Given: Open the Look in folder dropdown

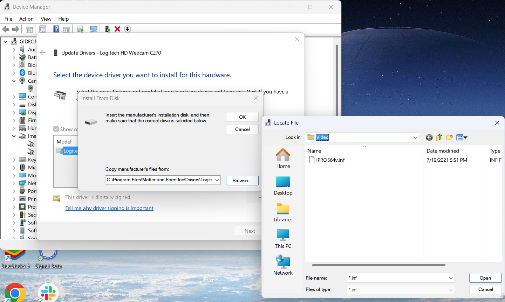Looking at the screenshot, I should 415,138.
